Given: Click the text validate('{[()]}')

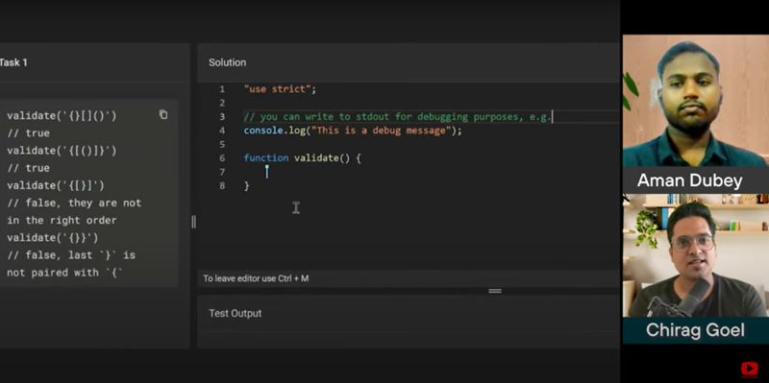Looking at the screenshot, I should click(62, 151).
